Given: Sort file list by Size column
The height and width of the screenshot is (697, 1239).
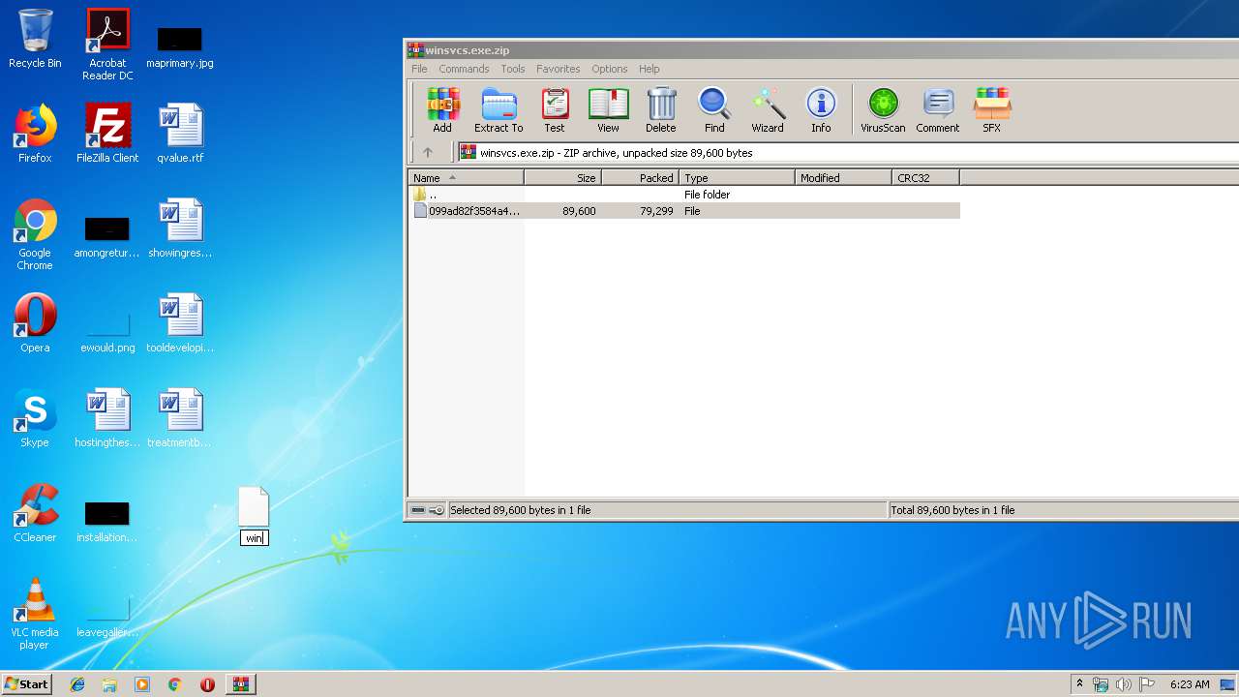Looking at the screenshot, I should [563, 178].
